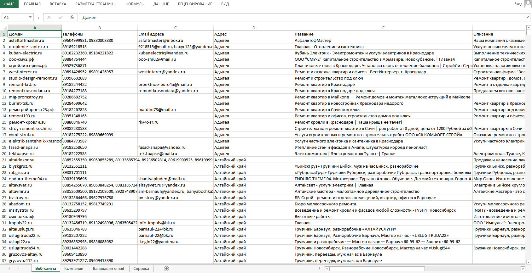Click the horizontal scrollbar right arrow

tap(523, 269)
